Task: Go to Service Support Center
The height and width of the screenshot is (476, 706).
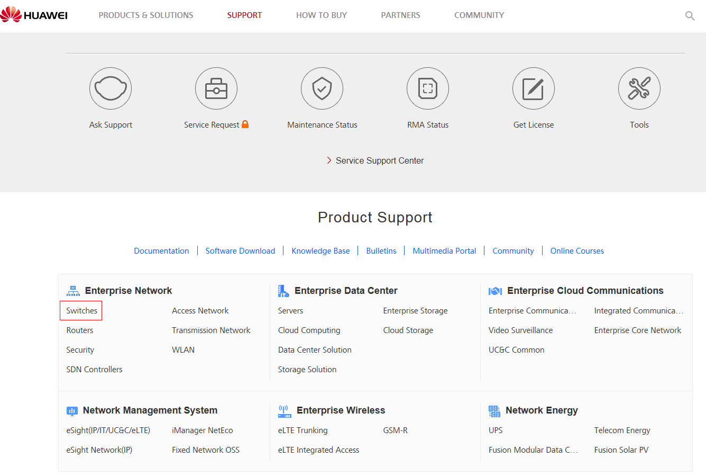Action: point(380,160)
